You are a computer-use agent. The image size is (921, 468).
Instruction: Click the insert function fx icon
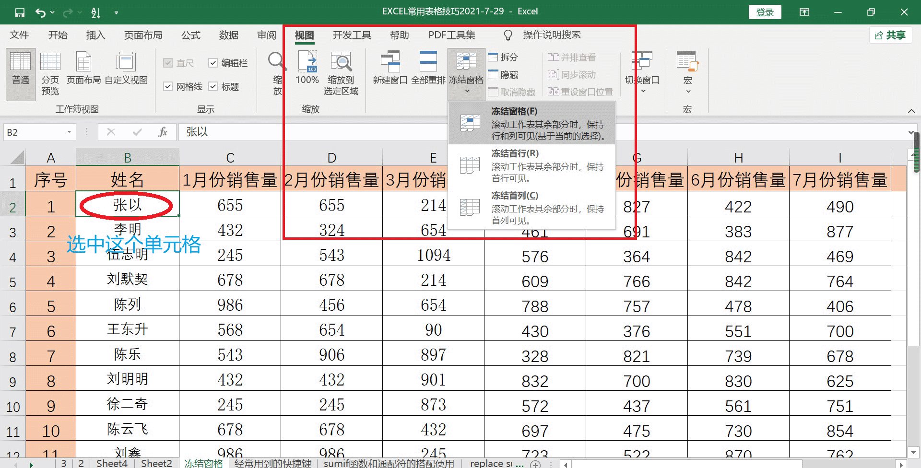pos(163,132)
